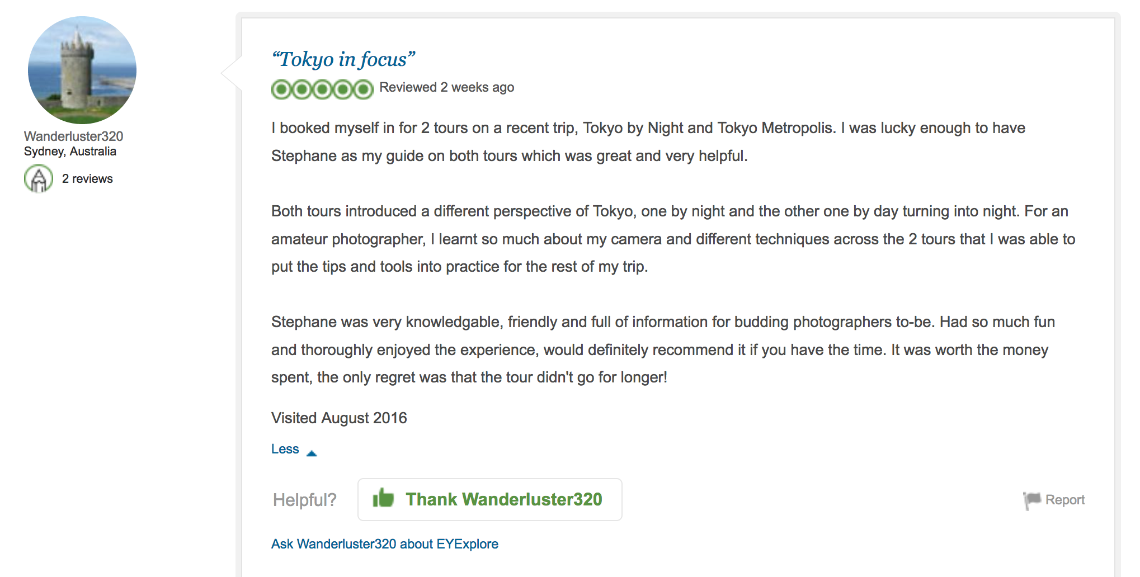1140x577 pixels.
Task: Click the "Report" text link
Action: click(1064, 500)
